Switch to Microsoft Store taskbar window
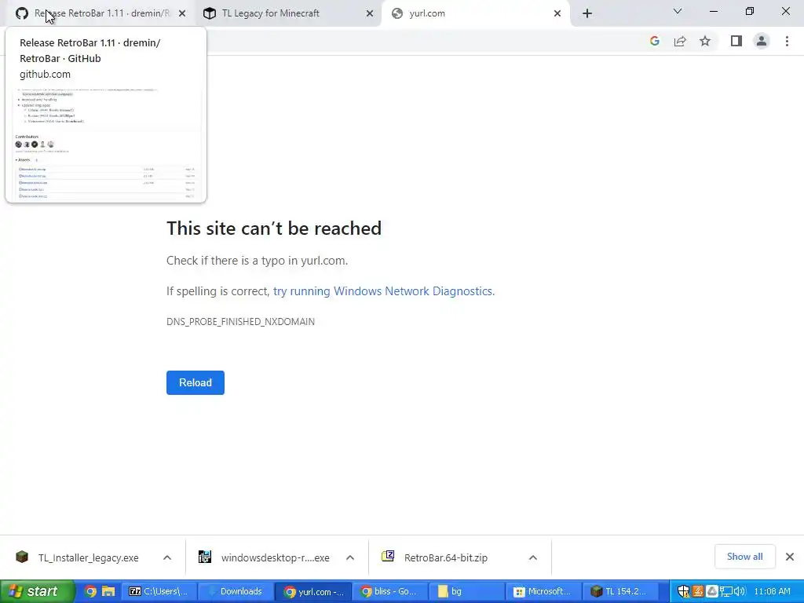This screenshot has height=603, width=804. (543, 591)
